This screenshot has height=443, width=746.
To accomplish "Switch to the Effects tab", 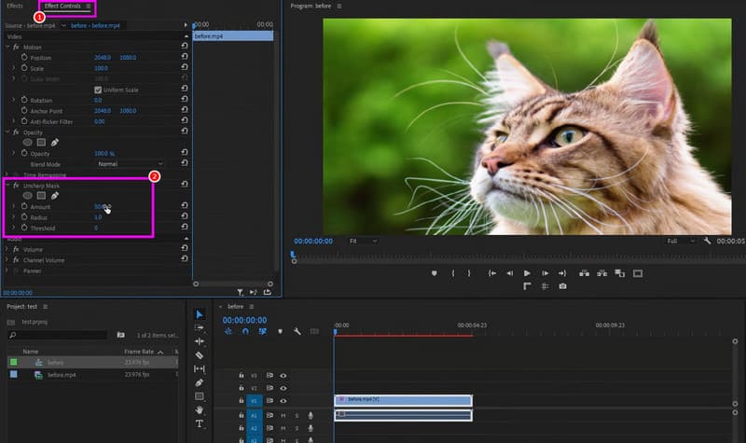I will 15,6.
